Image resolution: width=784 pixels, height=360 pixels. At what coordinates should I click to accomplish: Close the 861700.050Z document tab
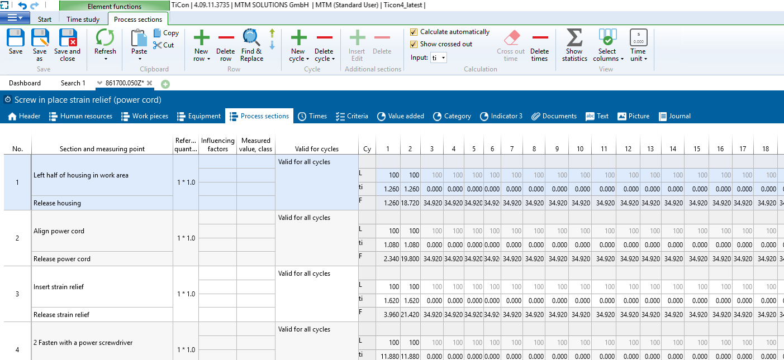[x=149, y=83]
